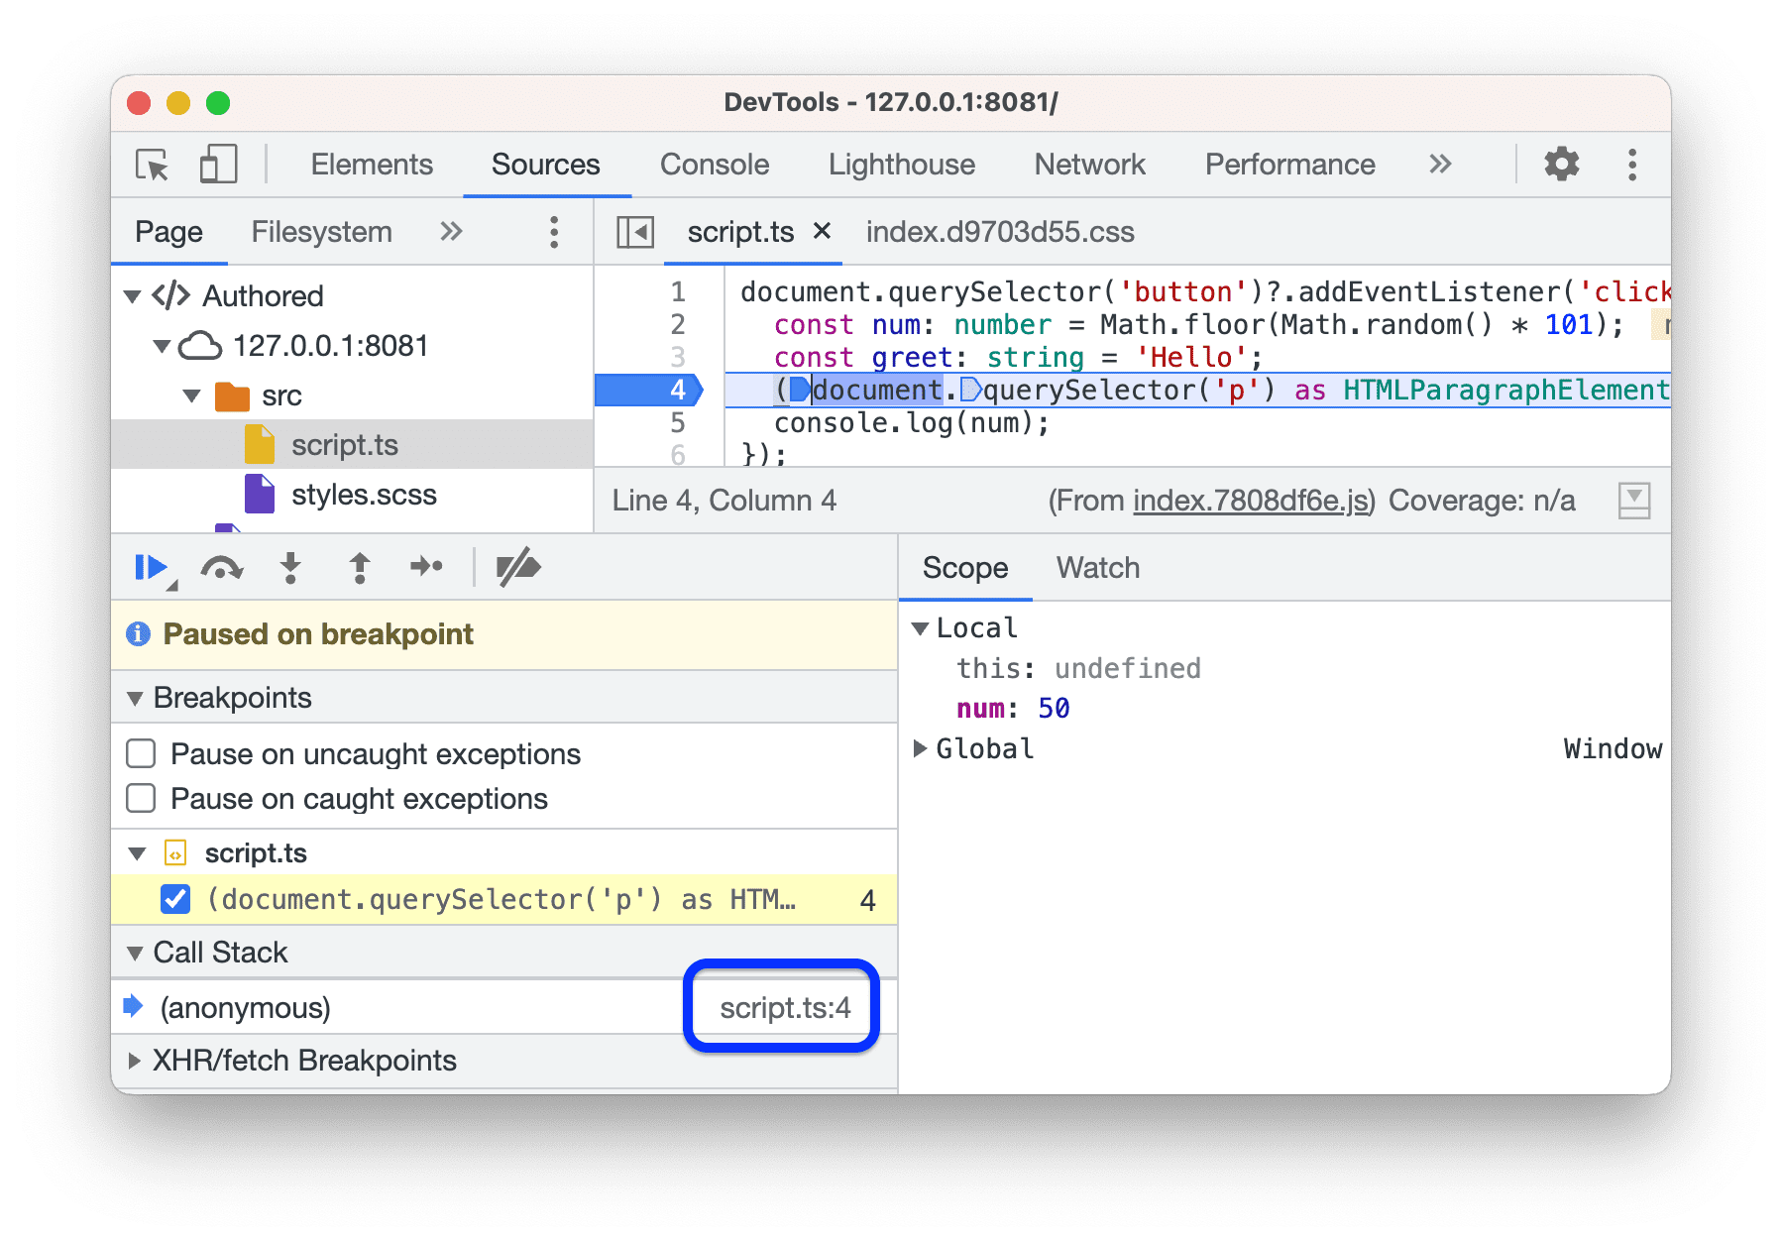Select the inspect element tool
Image resolution: width=1782 pixels, height=1241 pixels.
(x=150, y=164)
